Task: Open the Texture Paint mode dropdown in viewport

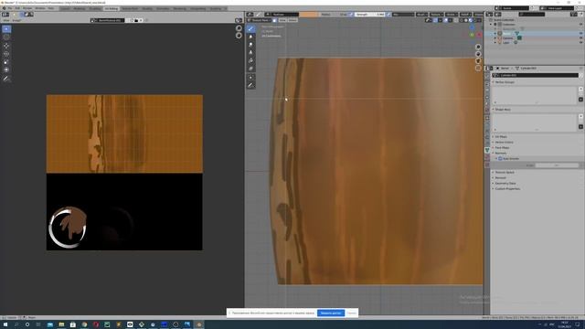Action: point(259,20)
